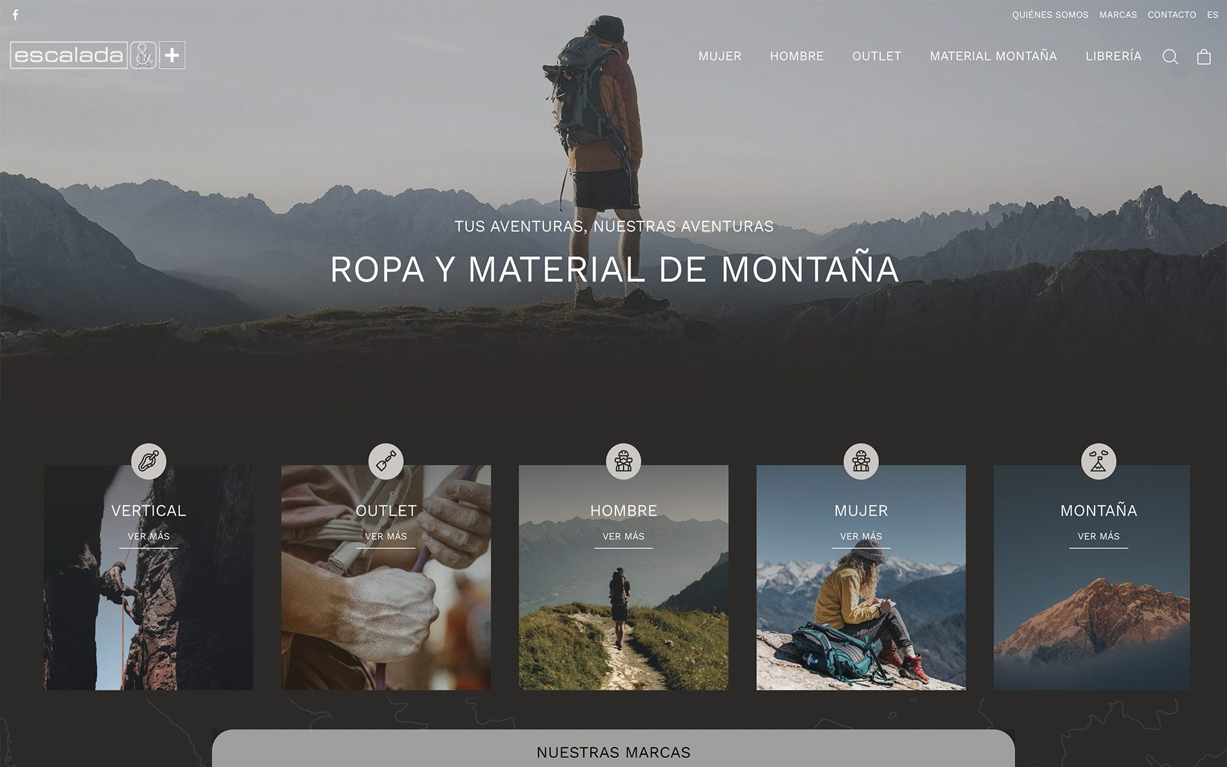Click the summit flag icon above Montaña
Screen dimensions: 1227x767
tap(1098, 461)
